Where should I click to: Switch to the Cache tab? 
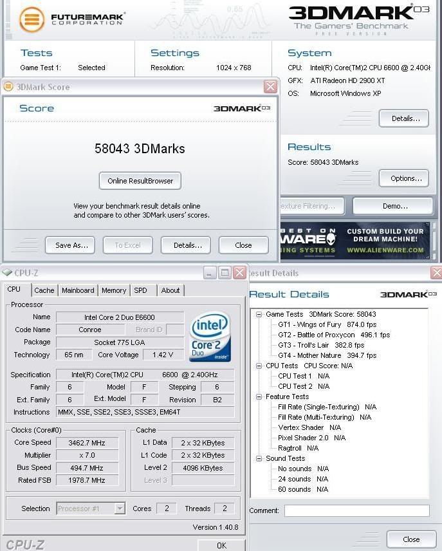pos(44,290)
